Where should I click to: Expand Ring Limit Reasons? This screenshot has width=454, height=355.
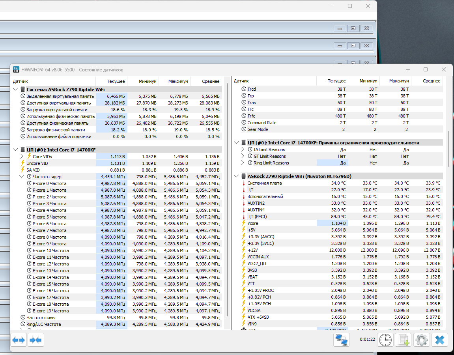243,163
